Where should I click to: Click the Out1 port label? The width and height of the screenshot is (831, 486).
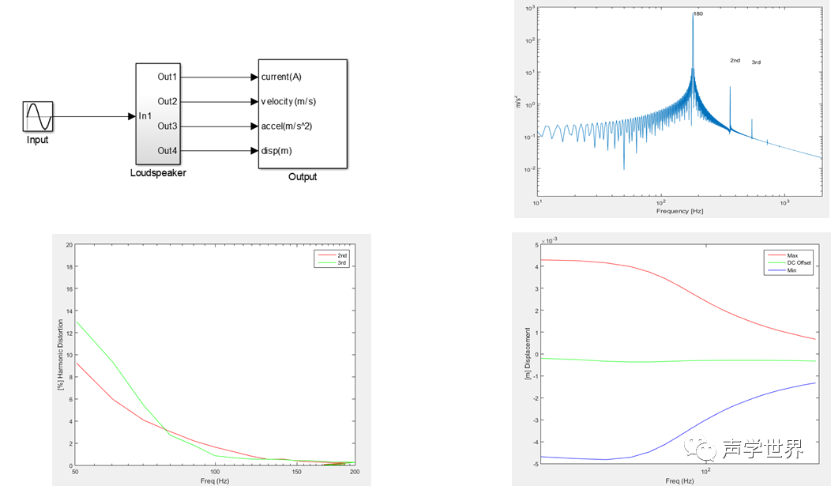(x=167, y=77)
